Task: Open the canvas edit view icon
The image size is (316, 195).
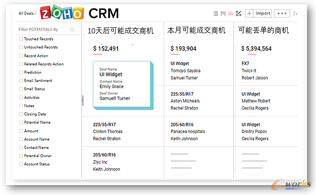Action: (x=238, y=14)
